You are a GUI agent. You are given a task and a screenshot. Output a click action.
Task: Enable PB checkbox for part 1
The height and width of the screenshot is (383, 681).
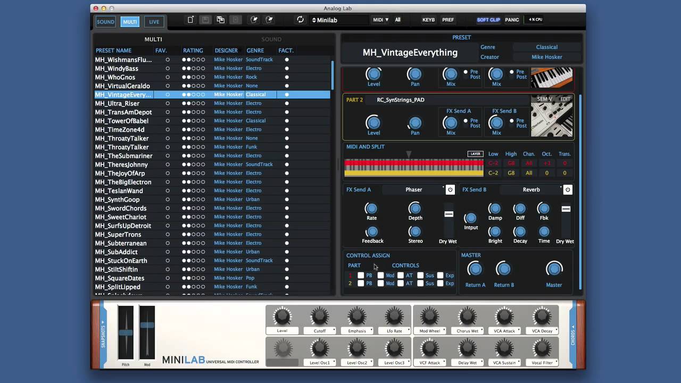point(361,275)
